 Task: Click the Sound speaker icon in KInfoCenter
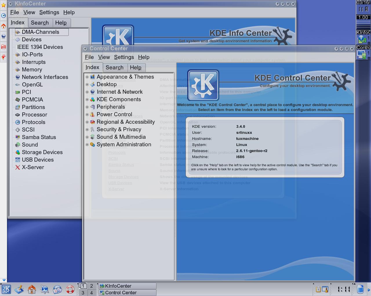click(x=18, y=145)
